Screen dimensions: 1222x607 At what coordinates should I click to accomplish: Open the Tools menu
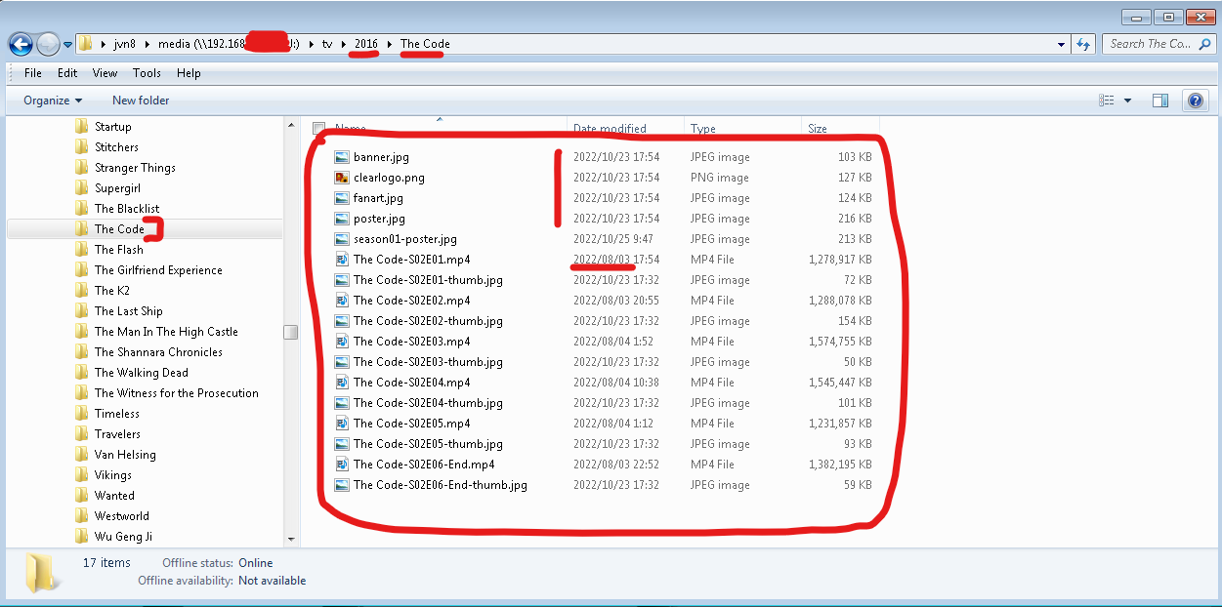[x=147, y=73]
